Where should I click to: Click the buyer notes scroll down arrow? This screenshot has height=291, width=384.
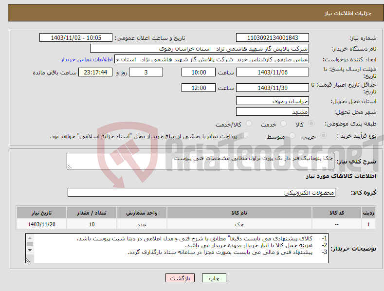tap(30, 250)
